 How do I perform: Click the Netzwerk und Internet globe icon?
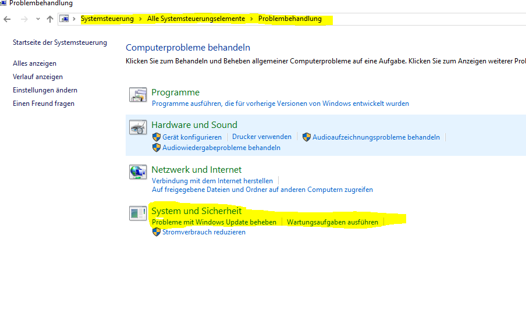[x=138, y=172]
